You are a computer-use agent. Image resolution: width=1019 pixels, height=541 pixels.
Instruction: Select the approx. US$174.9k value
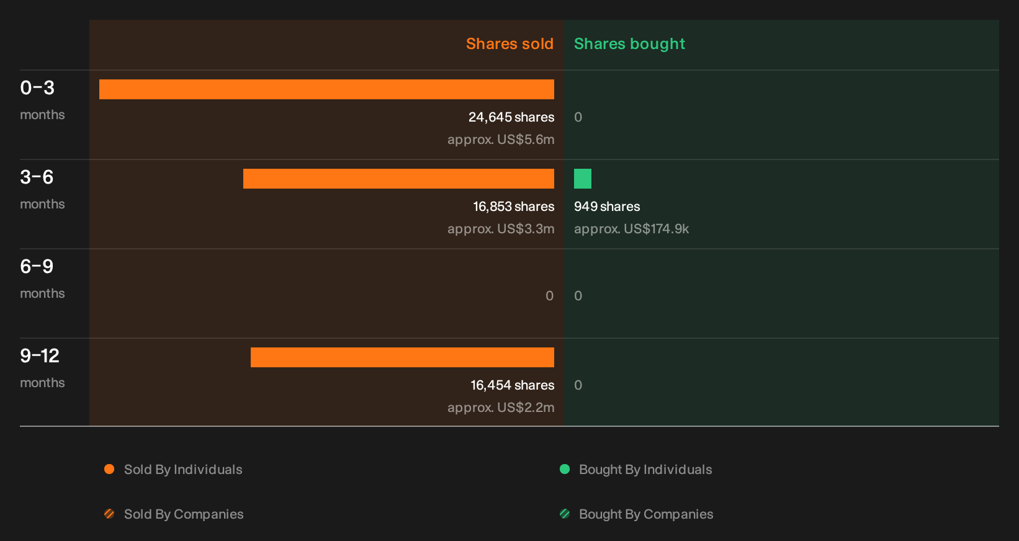[x=631, y=229]
